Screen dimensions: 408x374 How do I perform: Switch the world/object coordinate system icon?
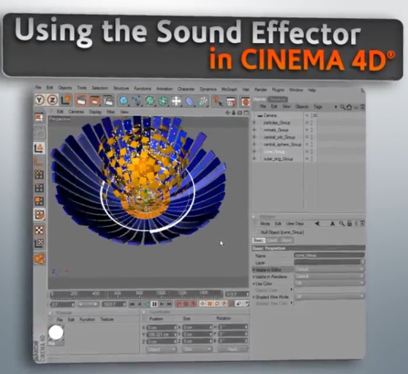[x=66, y=100]
